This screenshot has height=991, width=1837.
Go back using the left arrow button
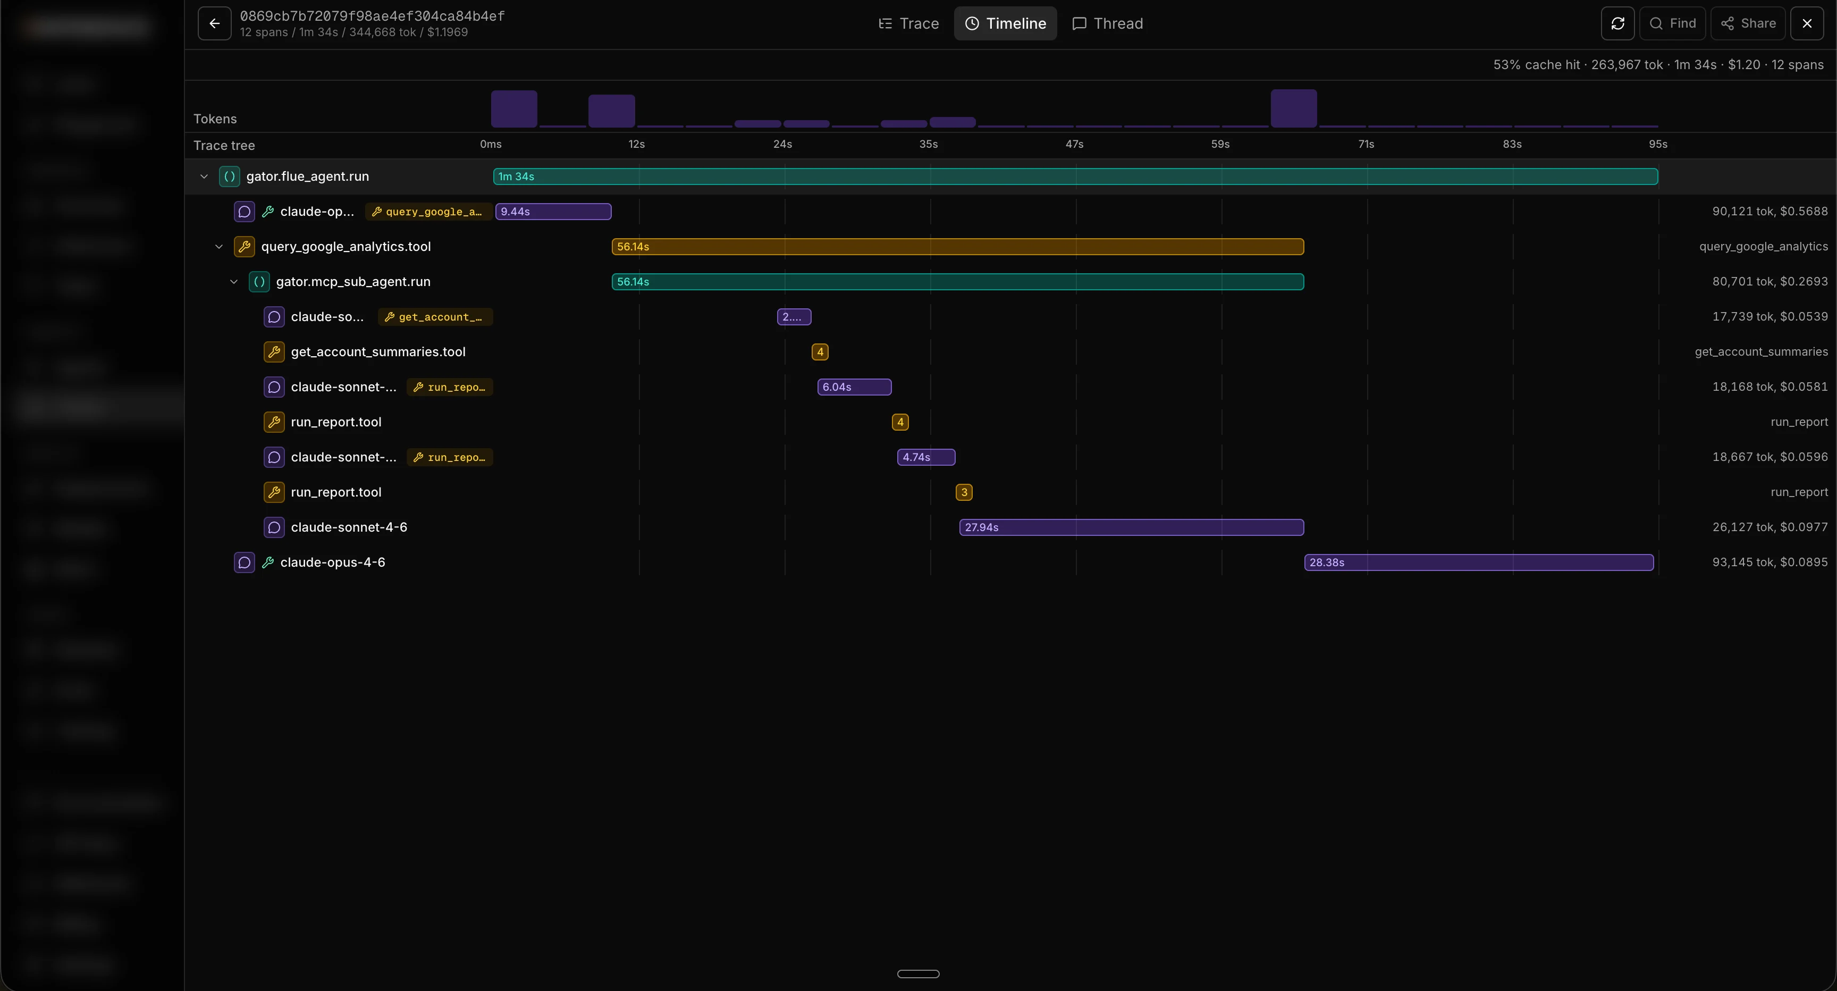tap(214, 23)
